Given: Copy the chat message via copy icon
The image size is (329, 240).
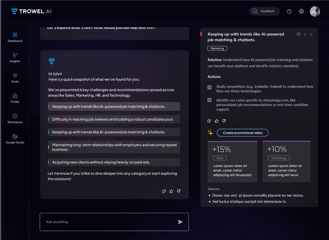Looking at the screenshot, I should click(164, 191).
